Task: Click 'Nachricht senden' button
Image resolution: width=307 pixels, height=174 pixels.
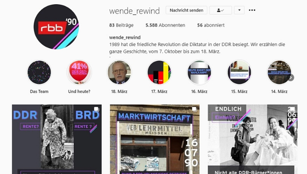Action: click(x=186, y=10)
